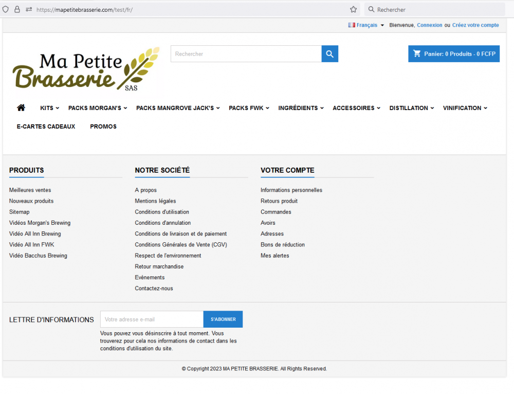Open Vidéo Bacchus Brewing link
The width and height of the screenshot is (514, 394).
click(38, 256)
